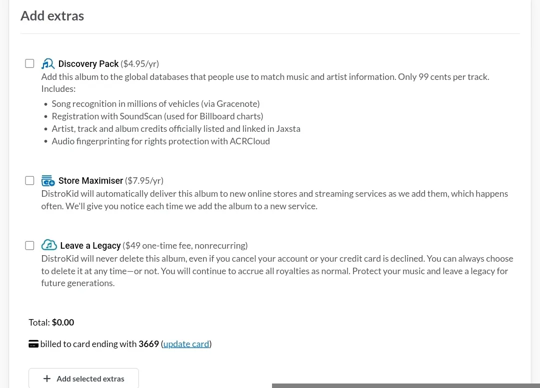The image size is (540, 388).
Task: Tick the Store Maximiser checkbox
Action: [29, 181]
